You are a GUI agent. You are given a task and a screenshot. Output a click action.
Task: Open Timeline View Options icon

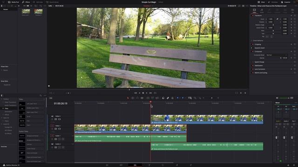point(51,98)
